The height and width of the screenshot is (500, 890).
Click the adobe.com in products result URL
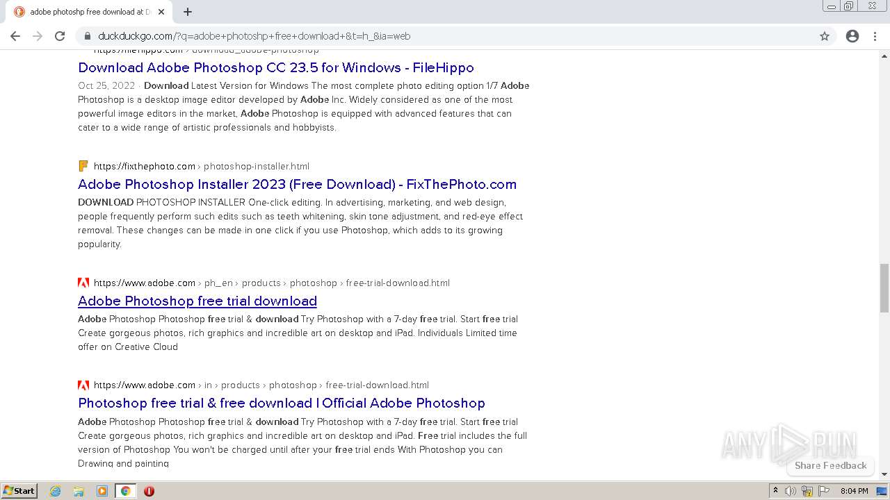click(261, 385)
